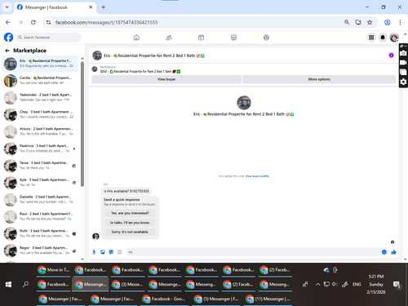Open the Windows Start menu
408x306 pixels.
coord(8,285)
